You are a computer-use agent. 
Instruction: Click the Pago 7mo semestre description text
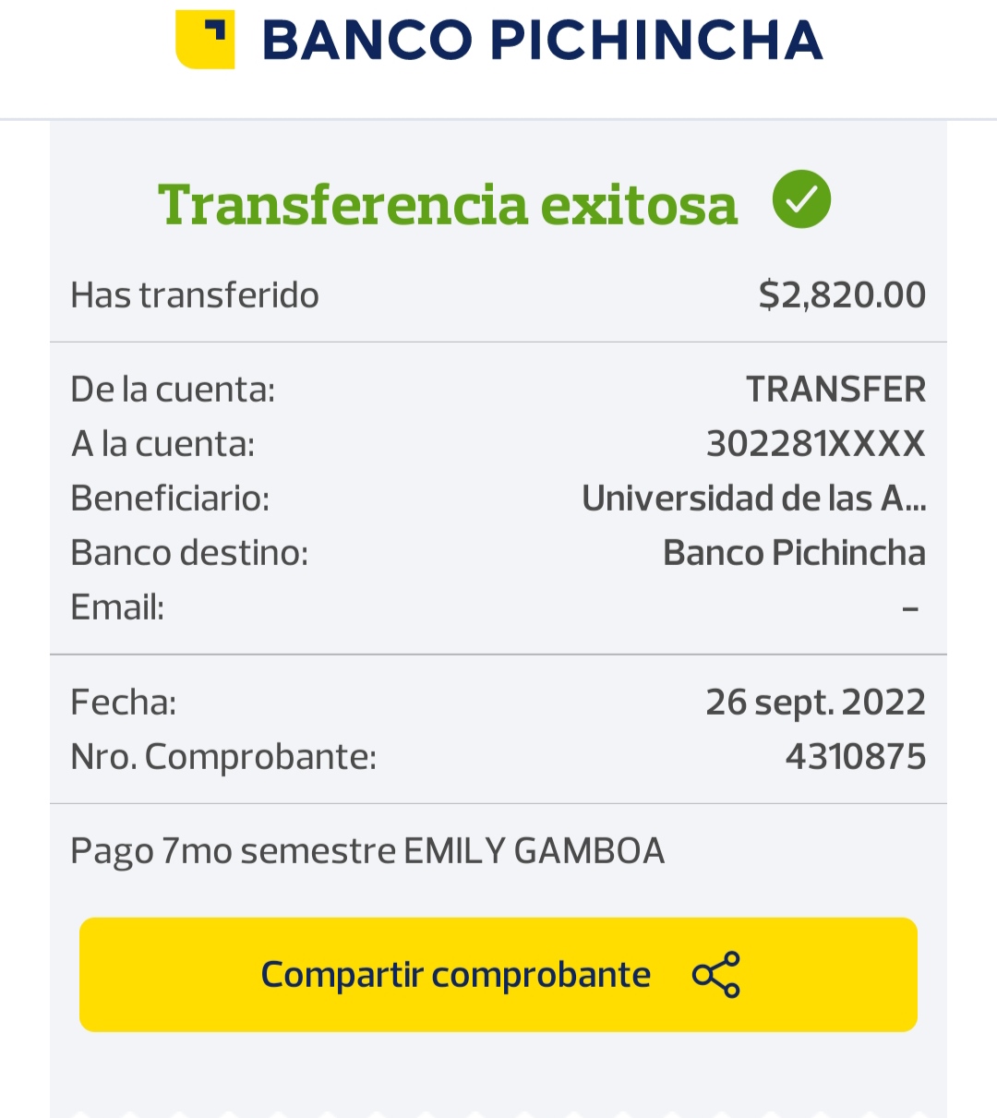(367, 851)
